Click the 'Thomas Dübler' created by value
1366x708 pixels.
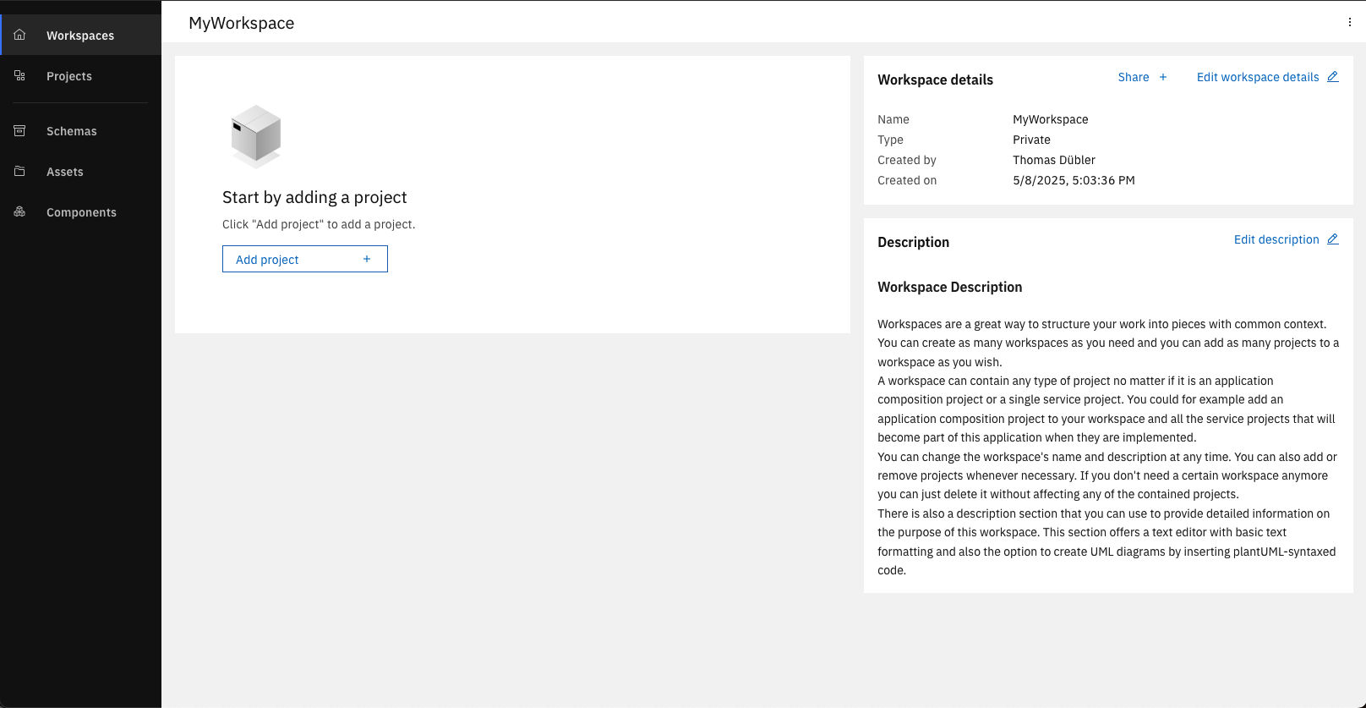pyautogui.click(x=1054, y=160)
